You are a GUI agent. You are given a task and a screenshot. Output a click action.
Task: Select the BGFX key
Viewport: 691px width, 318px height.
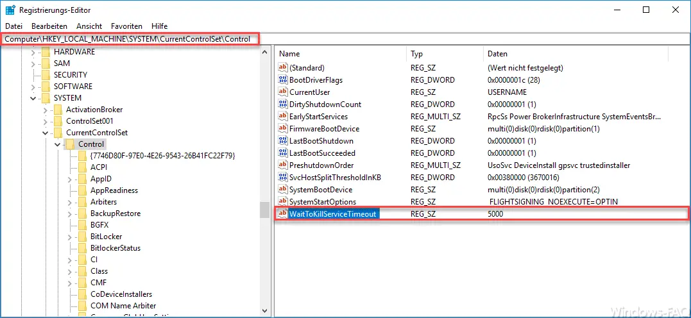[x=99, y=225]
